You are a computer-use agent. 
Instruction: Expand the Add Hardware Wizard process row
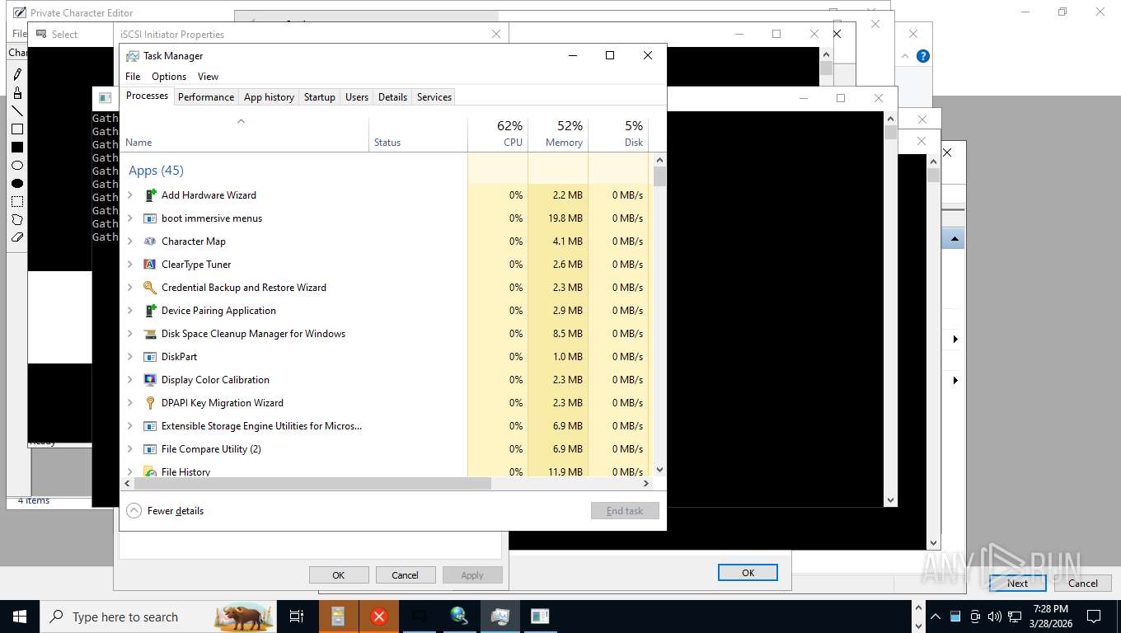click(x=130, y=195)
